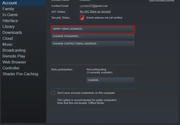Click Not participating beta status text
The image size is (180, 125).
[x=96, y=69]
